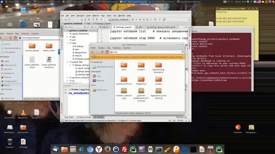
Task: Open Chromium browser icon in the dock
Action: coord(90,149)
